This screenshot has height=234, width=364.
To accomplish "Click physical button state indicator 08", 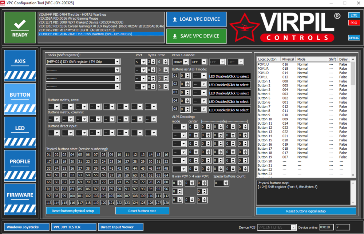I will (x=103, y=154).
